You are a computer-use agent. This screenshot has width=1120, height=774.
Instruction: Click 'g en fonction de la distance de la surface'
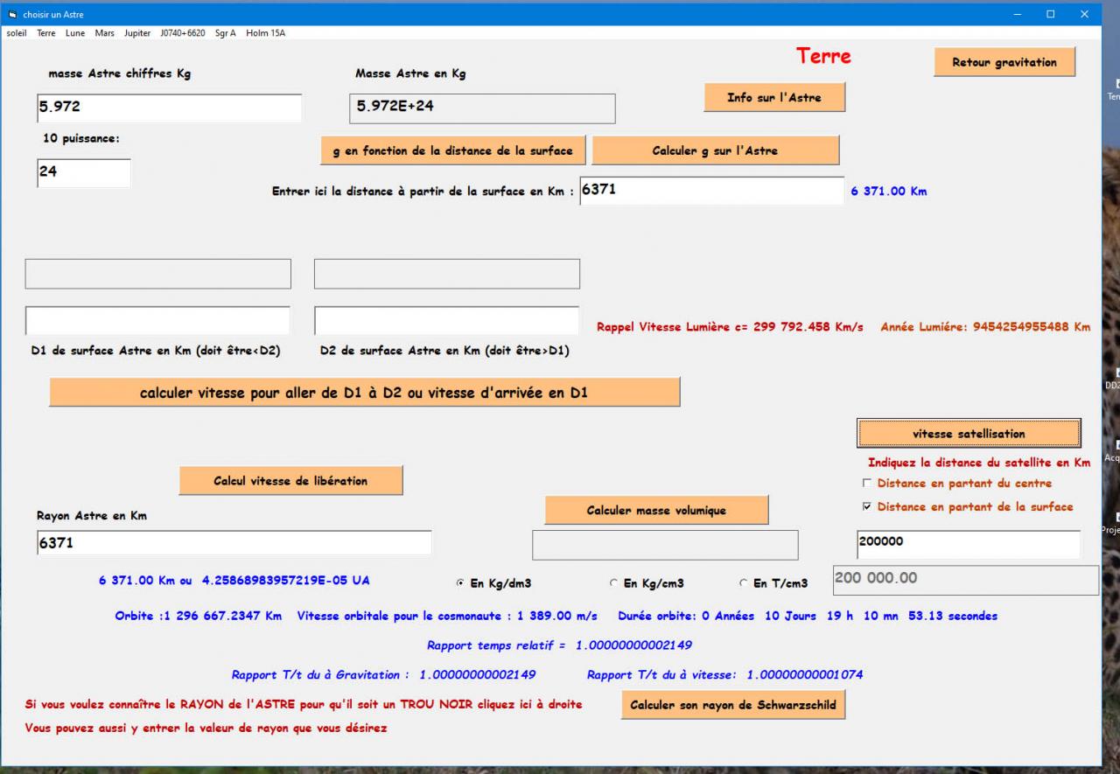click(x=453, y=150)
